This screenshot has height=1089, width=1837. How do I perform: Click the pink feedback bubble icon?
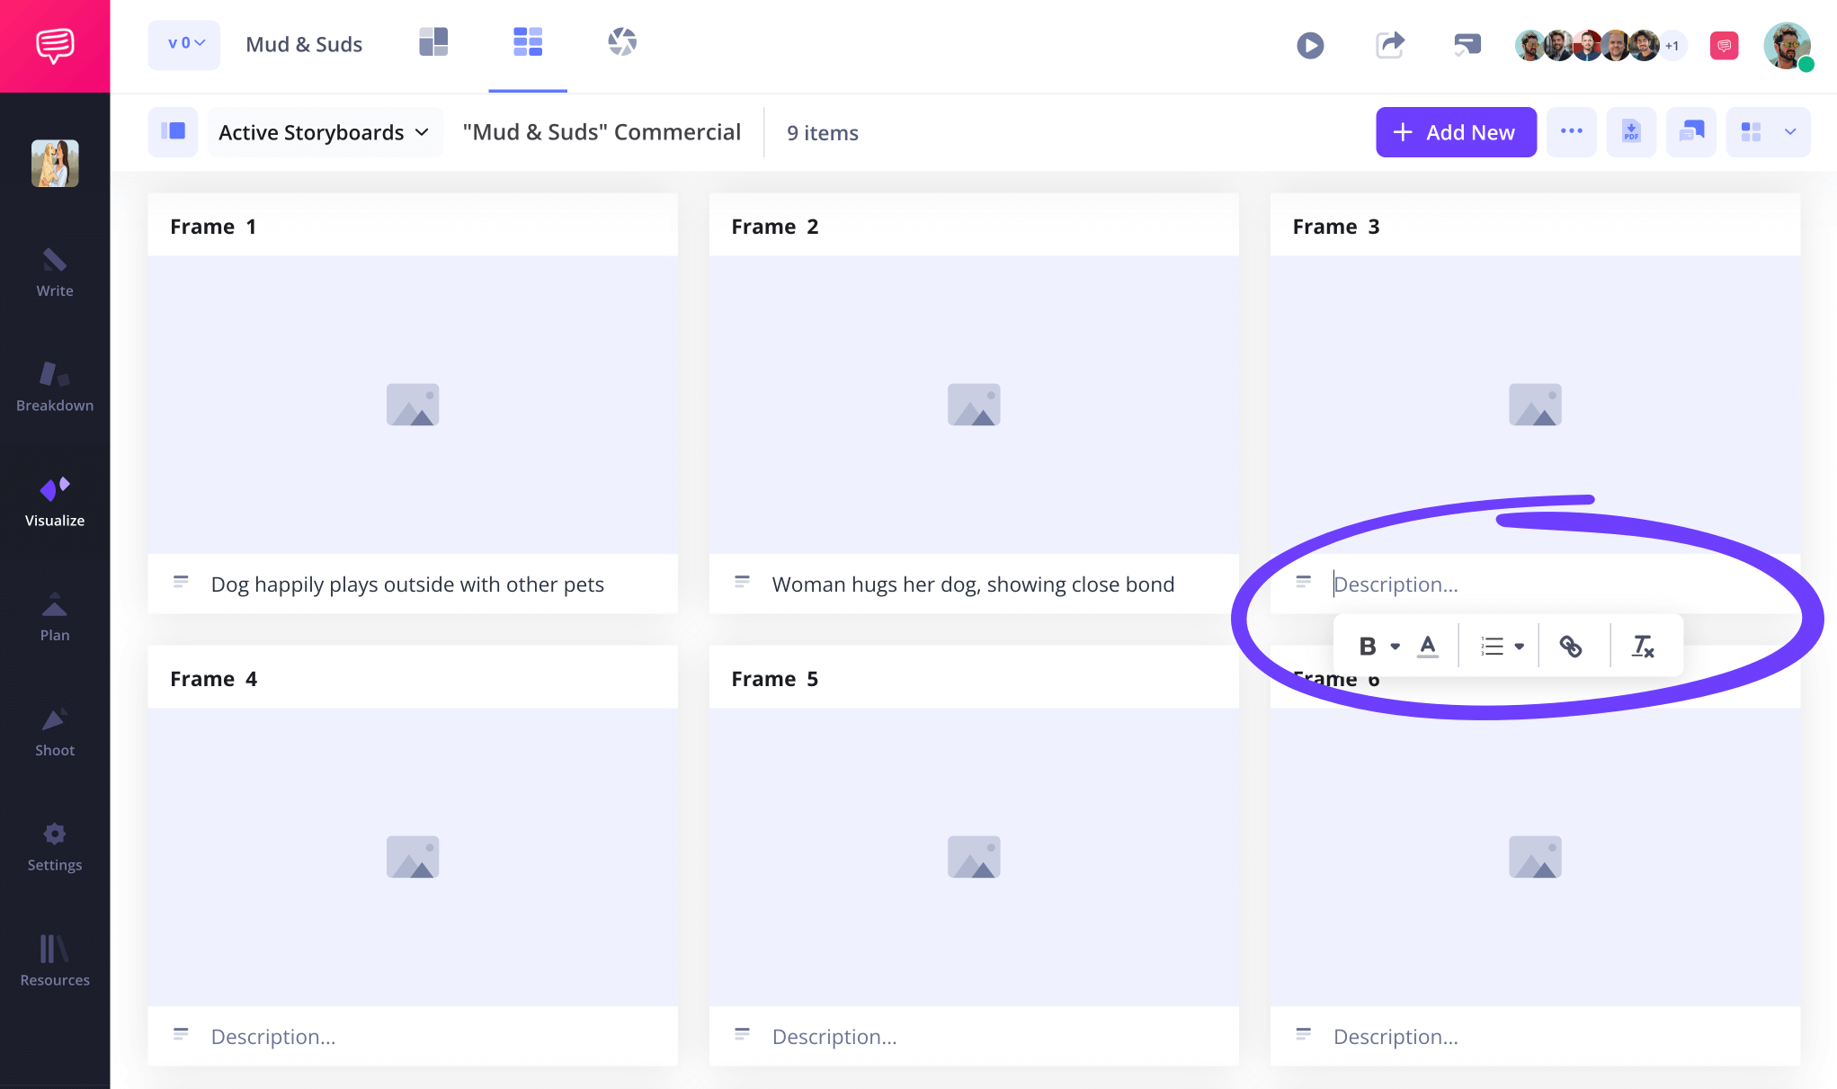[x=1723, y=45]
